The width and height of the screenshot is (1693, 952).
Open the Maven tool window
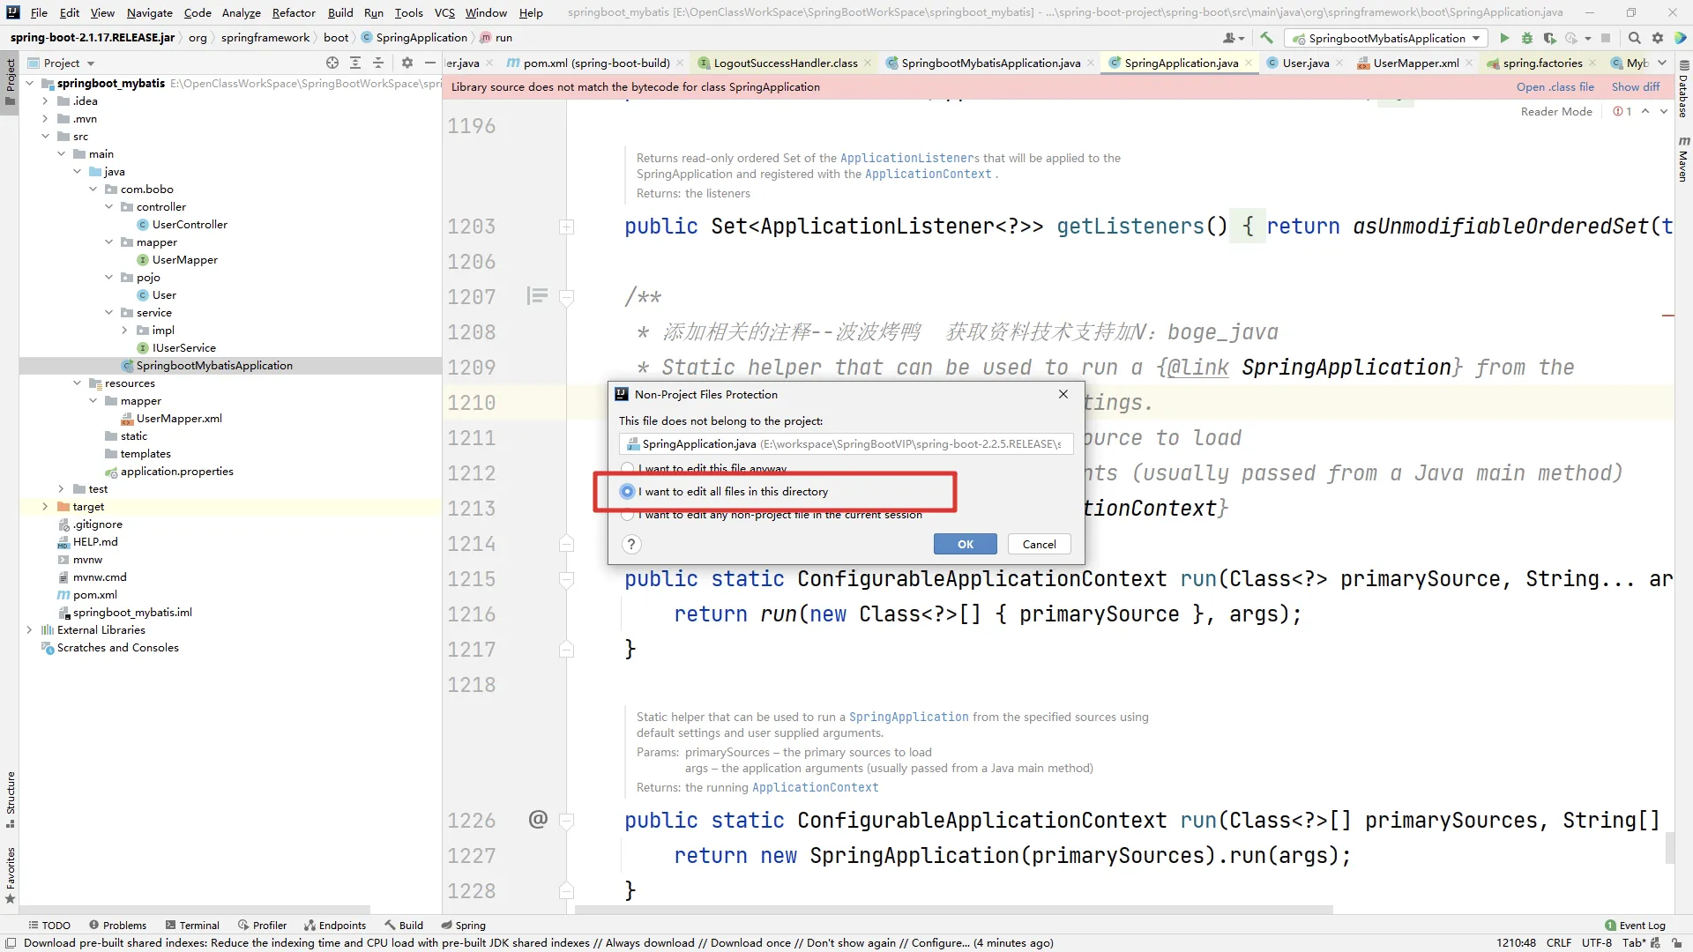pos(1683,159)
